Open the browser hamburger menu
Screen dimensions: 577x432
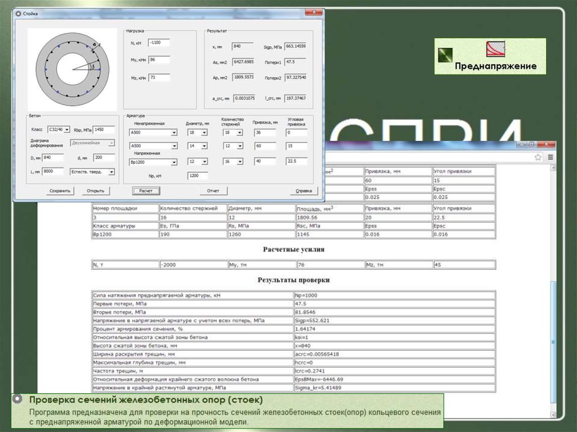tap(550, 157)
